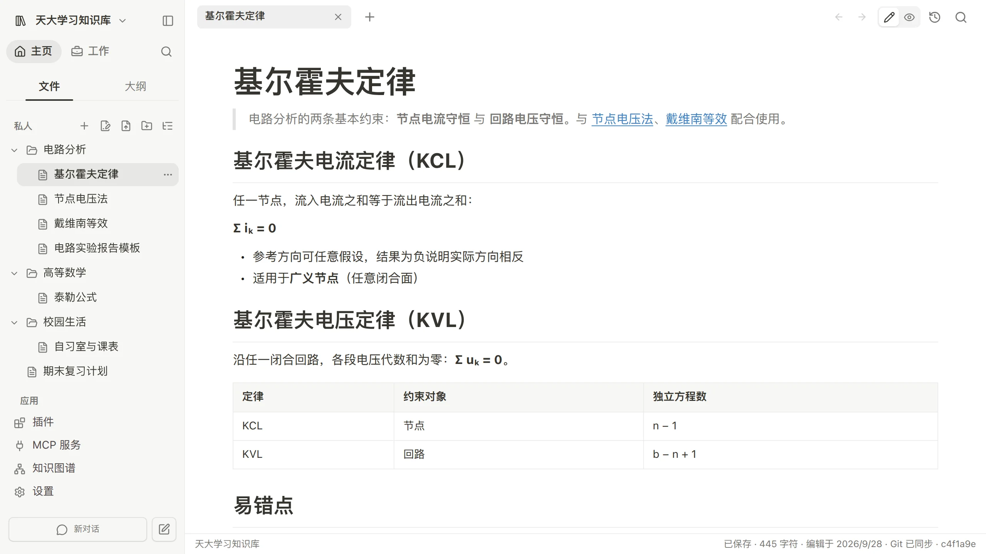The width and height of the screenshot is (986, 554).
Task: Follow the 戴维南等效 link in the note
Action: (x=696, y=119)
